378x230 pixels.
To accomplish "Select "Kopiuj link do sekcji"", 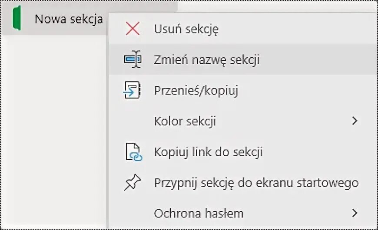I will tap(208, 152).
